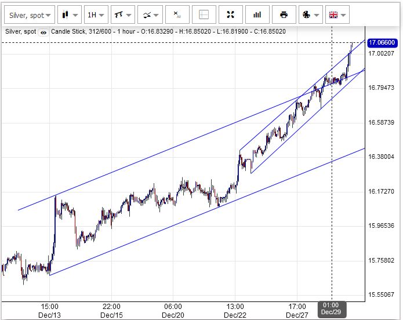Open the candlestick chart type dropdown
The width and height of the screenshot is (403, 320).
[70, 15]
